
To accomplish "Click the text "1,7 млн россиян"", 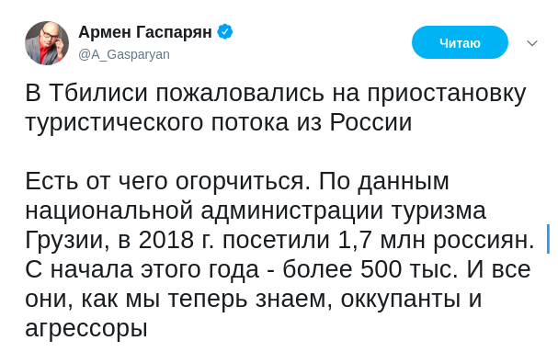I will tap(434, 240).
